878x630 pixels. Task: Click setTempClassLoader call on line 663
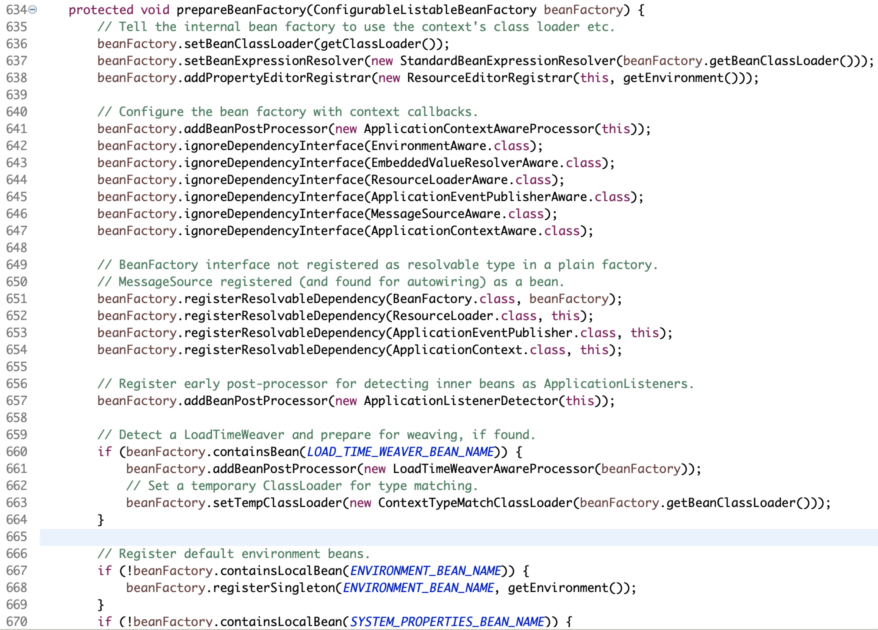(x=277, y=503)
